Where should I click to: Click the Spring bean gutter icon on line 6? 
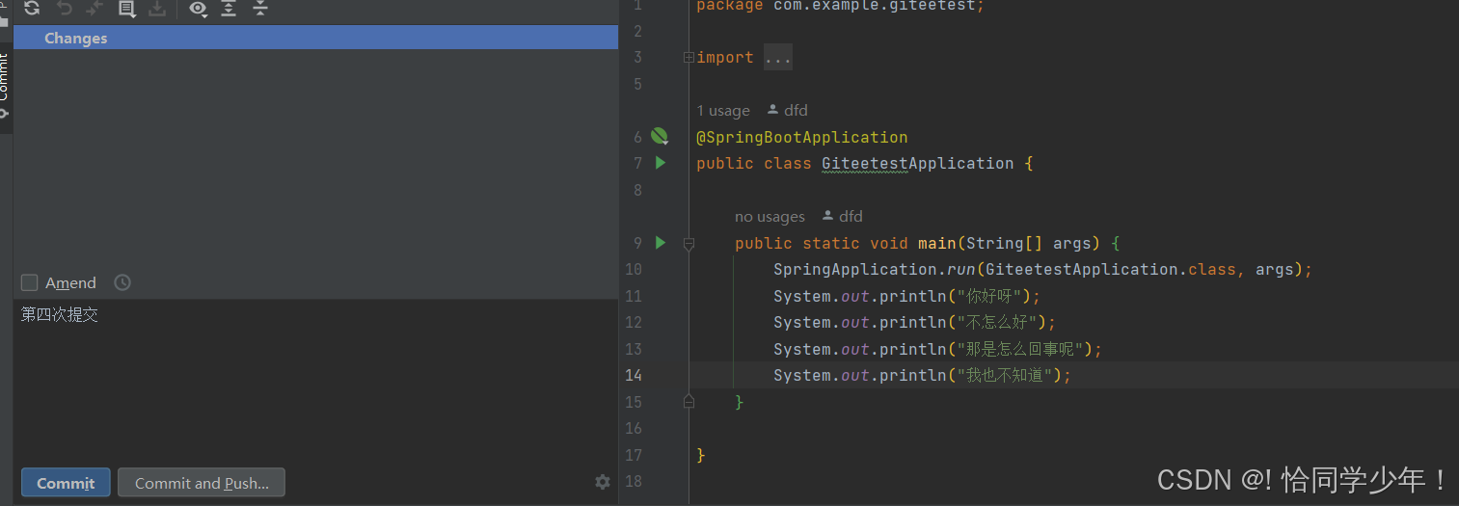[x=660, y=136]
